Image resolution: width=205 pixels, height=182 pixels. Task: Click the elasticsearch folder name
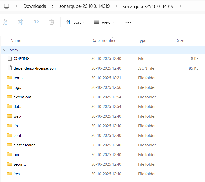pyautogui.click(x=24, y=145)
